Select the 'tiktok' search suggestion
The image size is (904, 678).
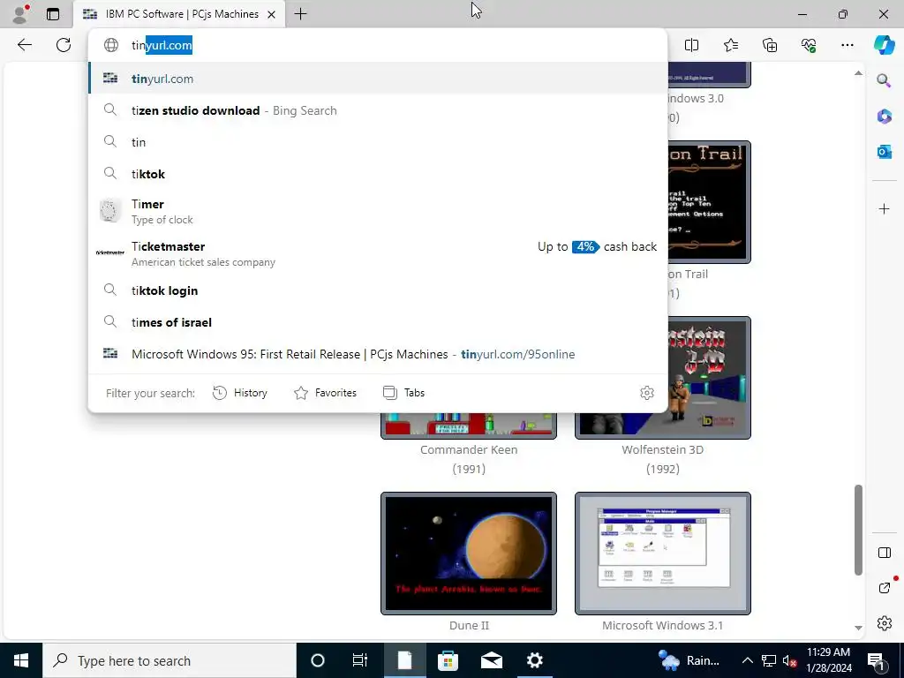pyautogui.click(x=378, y=174)
